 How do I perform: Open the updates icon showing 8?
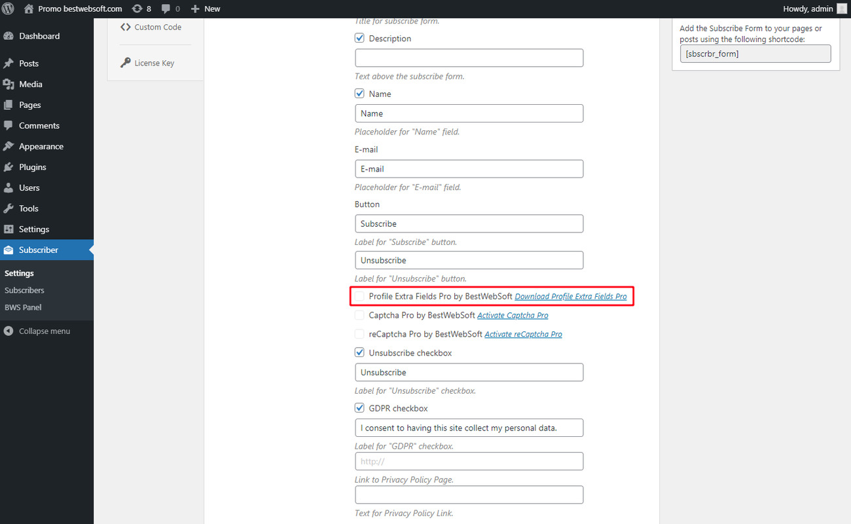click(137, 9)
